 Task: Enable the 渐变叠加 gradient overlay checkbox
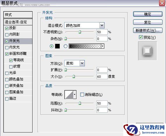tap(7, 86)
